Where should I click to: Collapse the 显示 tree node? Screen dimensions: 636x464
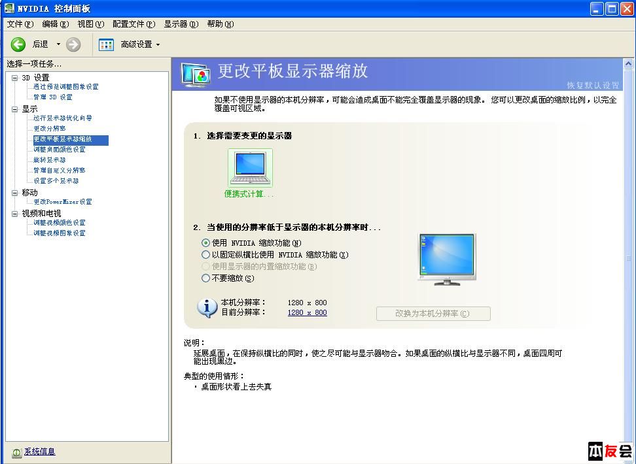(x=15, y=109)
